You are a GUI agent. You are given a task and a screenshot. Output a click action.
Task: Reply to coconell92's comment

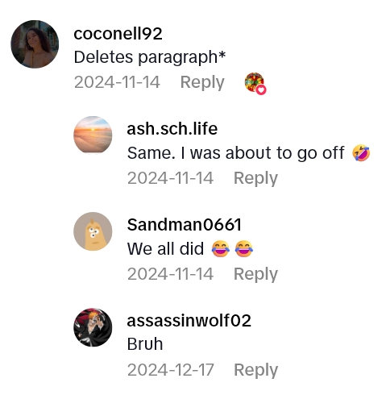[x=202, y=82]
